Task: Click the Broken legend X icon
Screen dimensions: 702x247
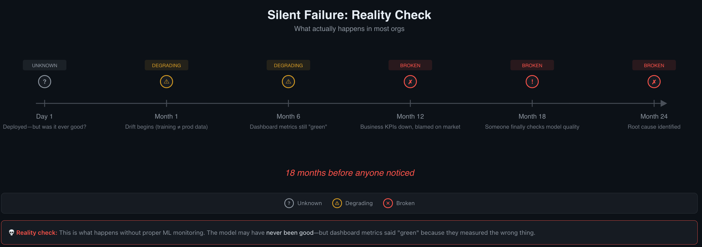Action: (x=388, y=203)
